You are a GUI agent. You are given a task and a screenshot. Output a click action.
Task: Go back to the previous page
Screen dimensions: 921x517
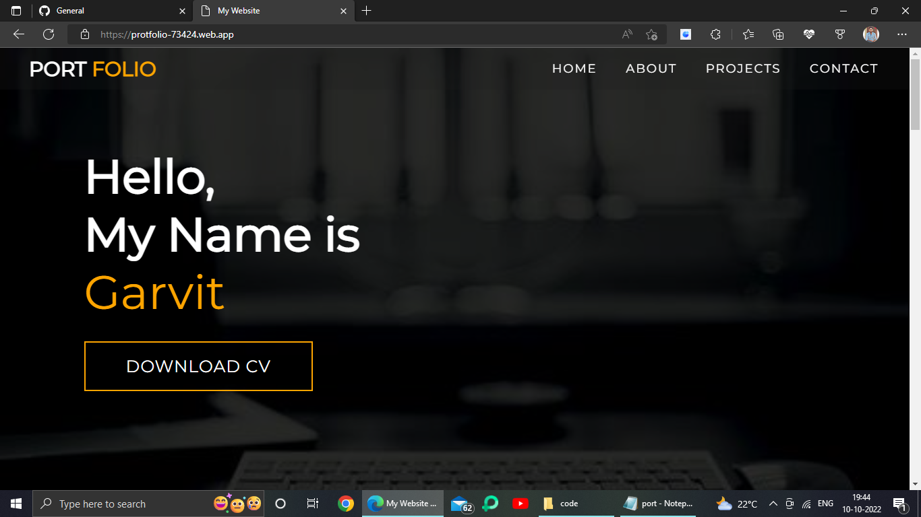19,34
